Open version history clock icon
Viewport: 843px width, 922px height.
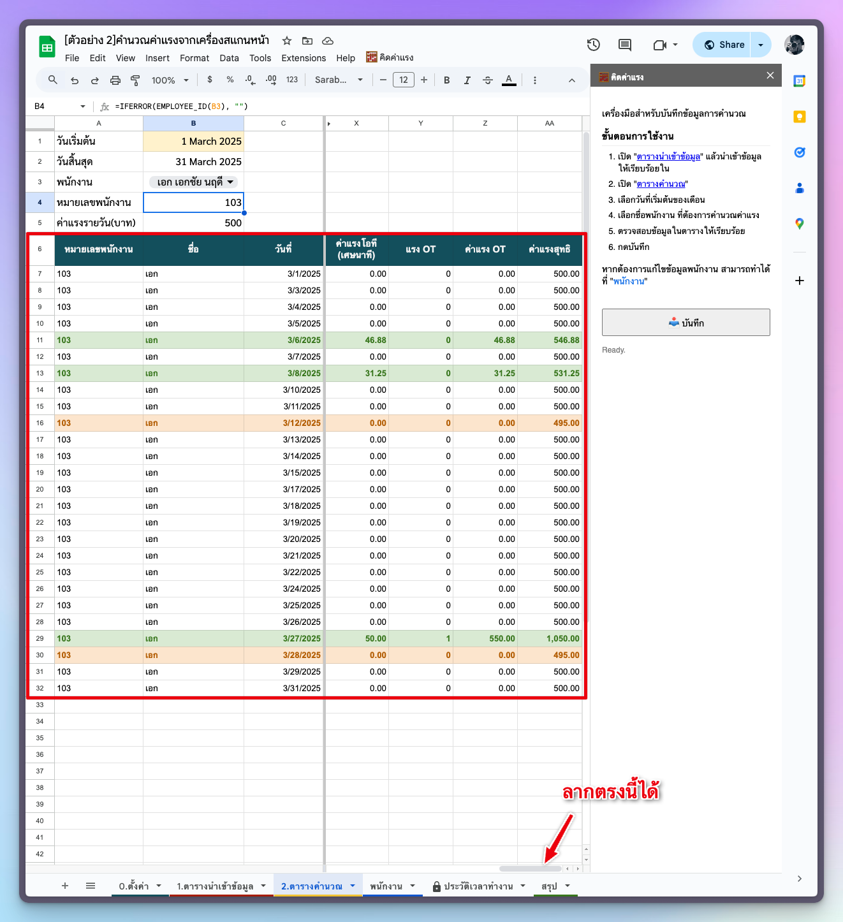pyautogui.click(x=593, y=45)
